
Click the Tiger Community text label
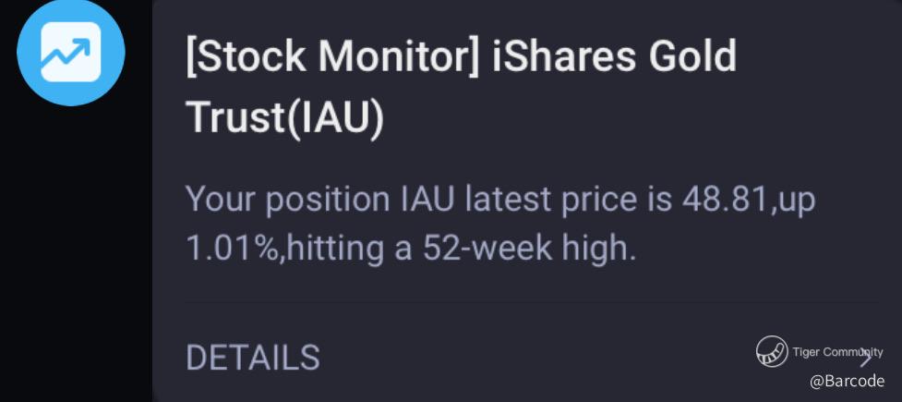point(837,351)
